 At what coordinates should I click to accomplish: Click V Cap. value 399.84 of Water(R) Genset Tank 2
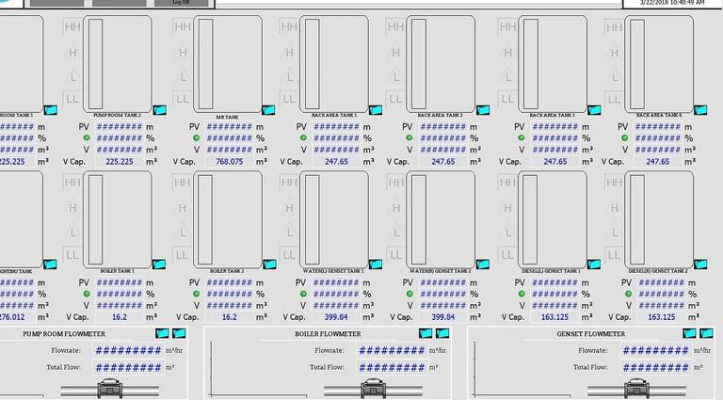point(443,317)
